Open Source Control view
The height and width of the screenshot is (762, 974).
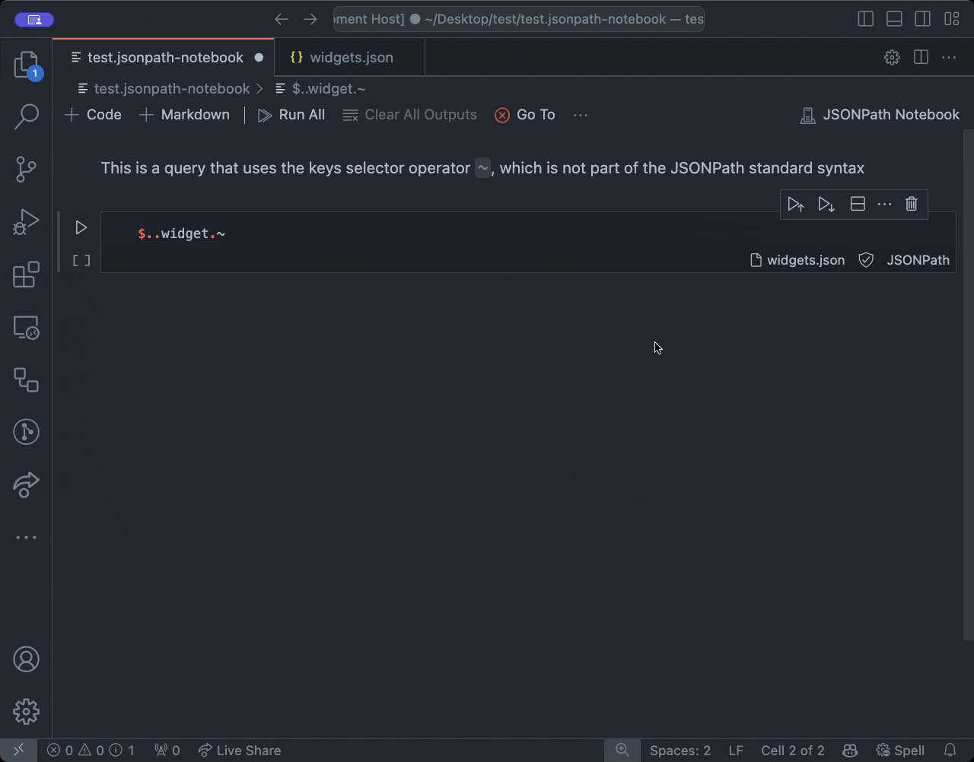point(27,169)
